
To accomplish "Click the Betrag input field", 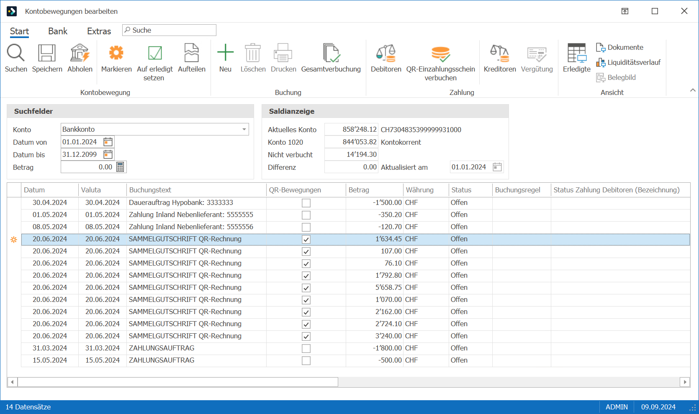I will [87, 167].
